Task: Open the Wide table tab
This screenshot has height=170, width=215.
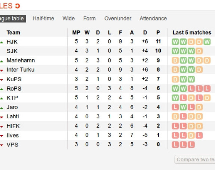Action: (x=68, y=19)
